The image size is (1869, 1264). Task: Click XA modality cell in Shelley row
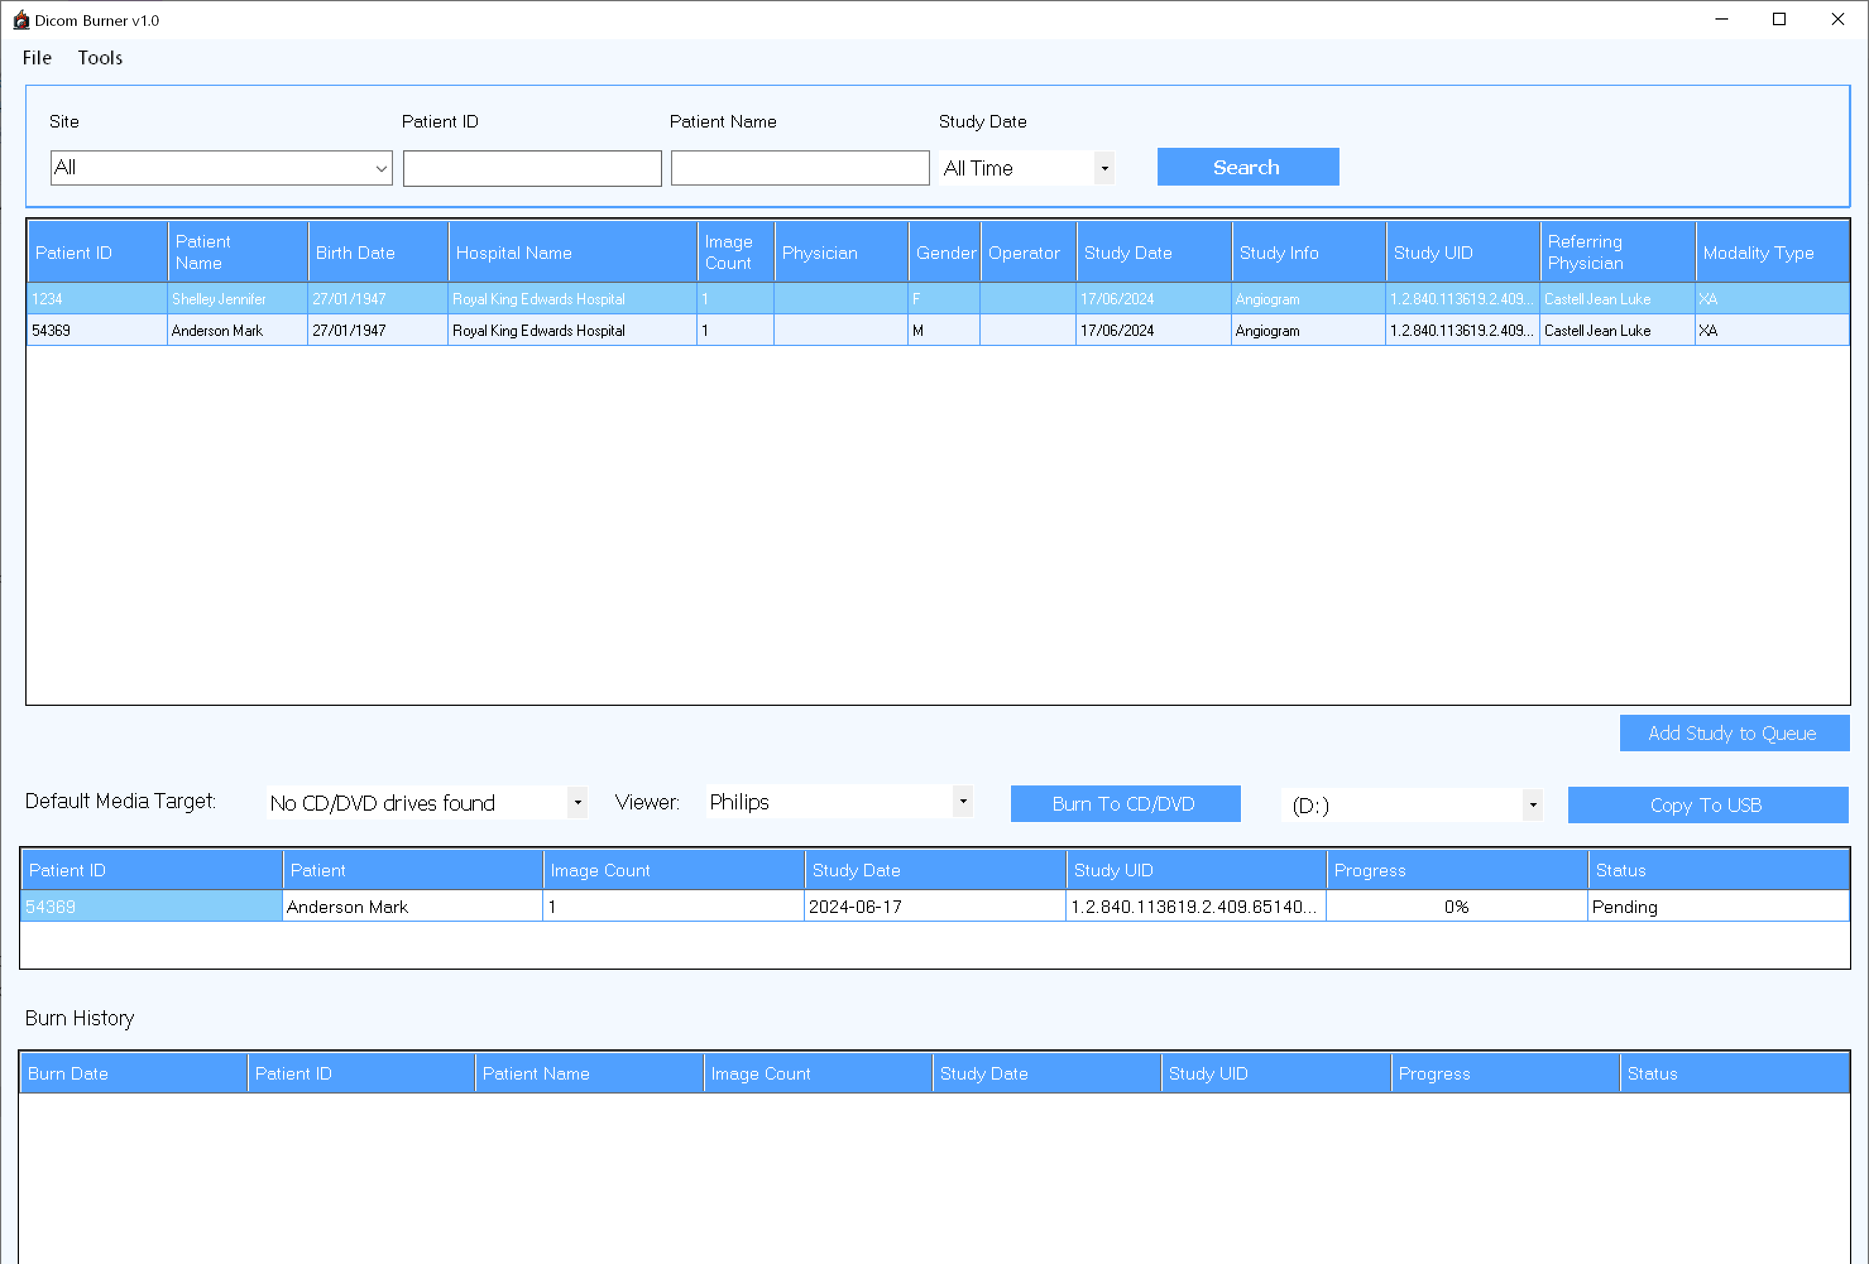pos(1772,299)
